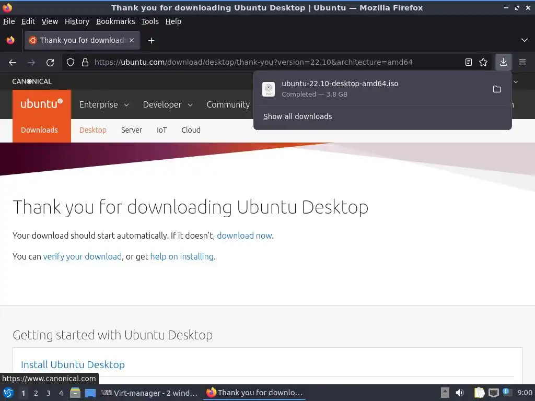
Task: Reload the current page
Action: coord(50,63)
